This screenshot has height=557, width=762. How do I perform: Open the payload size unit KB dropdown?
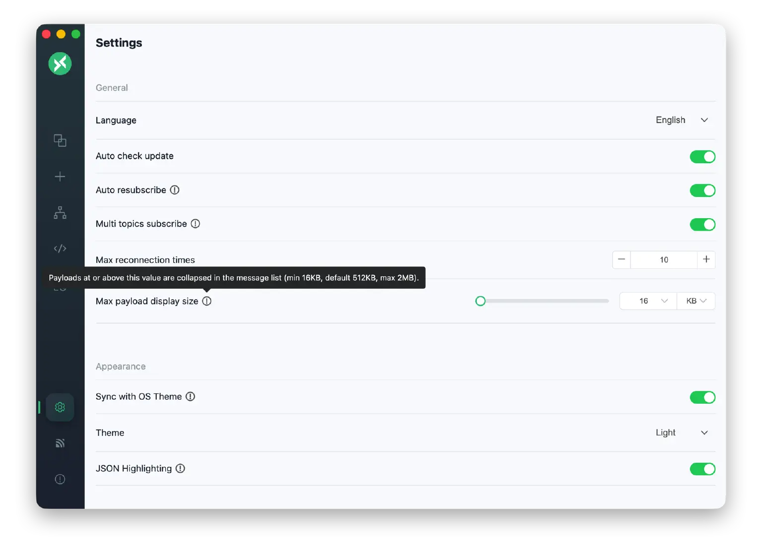[x=696, y=301]
